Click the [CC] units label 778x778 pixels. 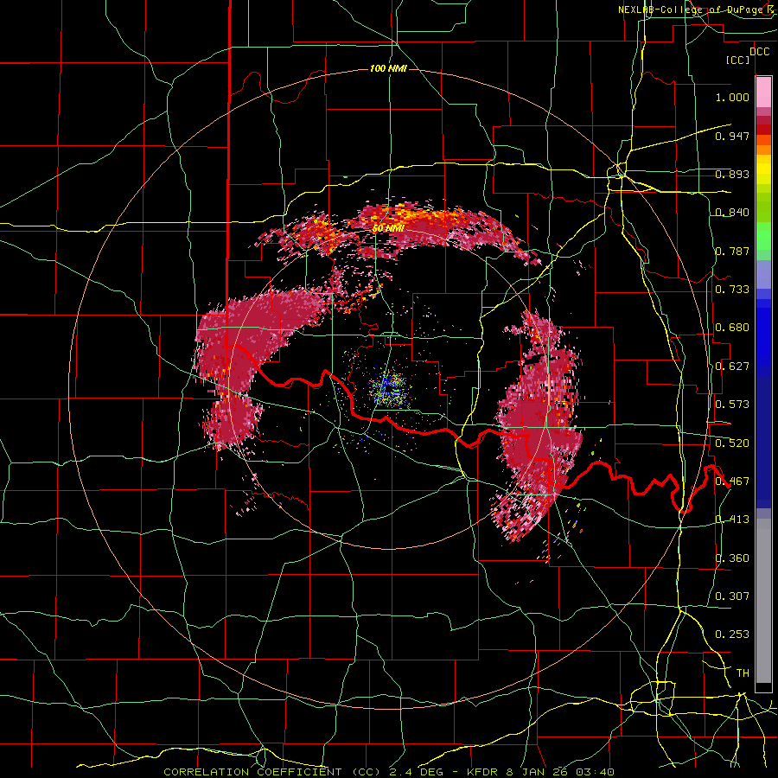click(x=738, y=60)
